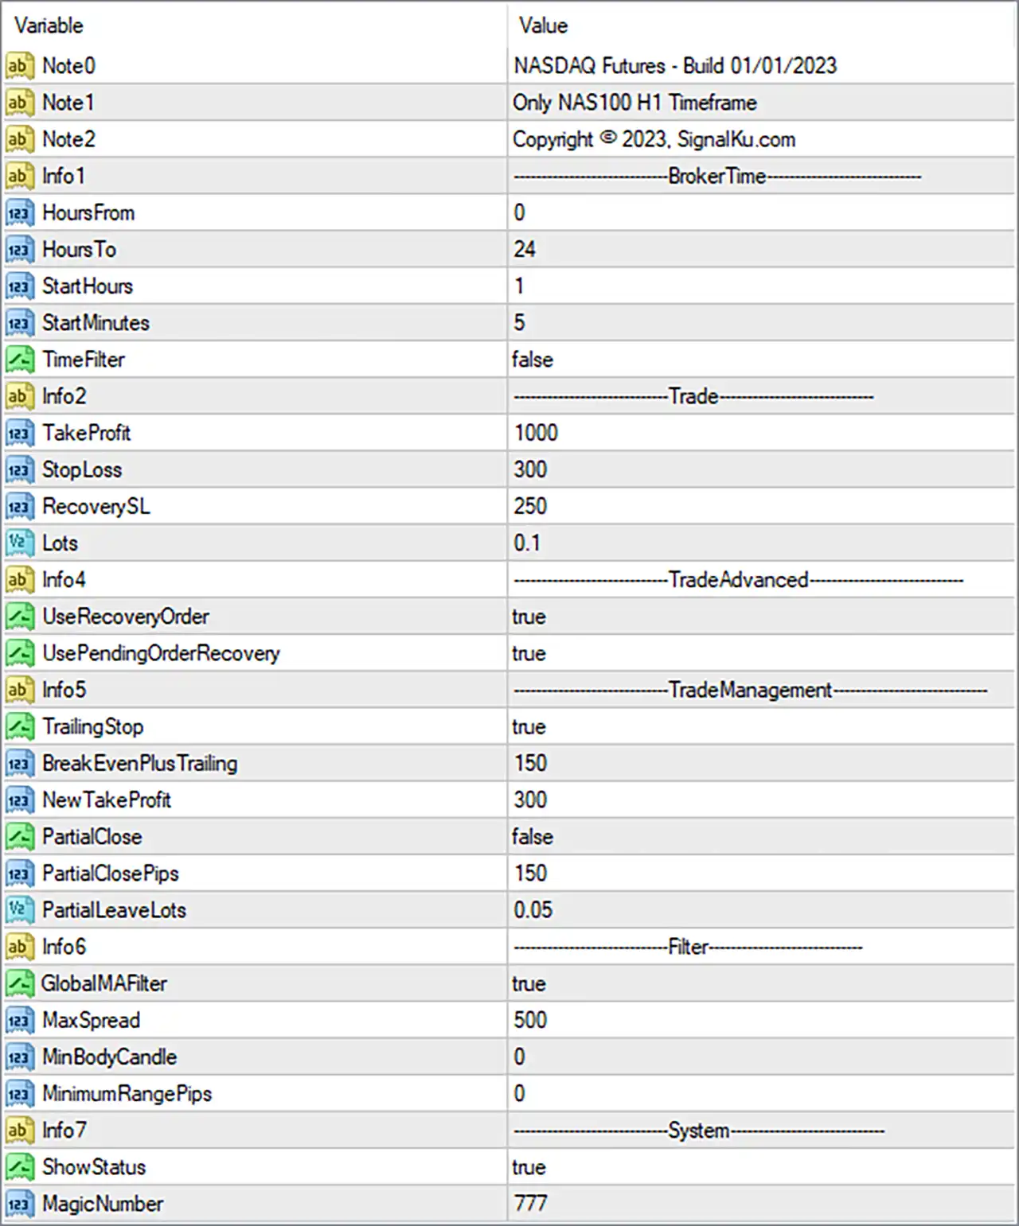Click the integer icon beside MaxSpread

tap(19, 1020)
